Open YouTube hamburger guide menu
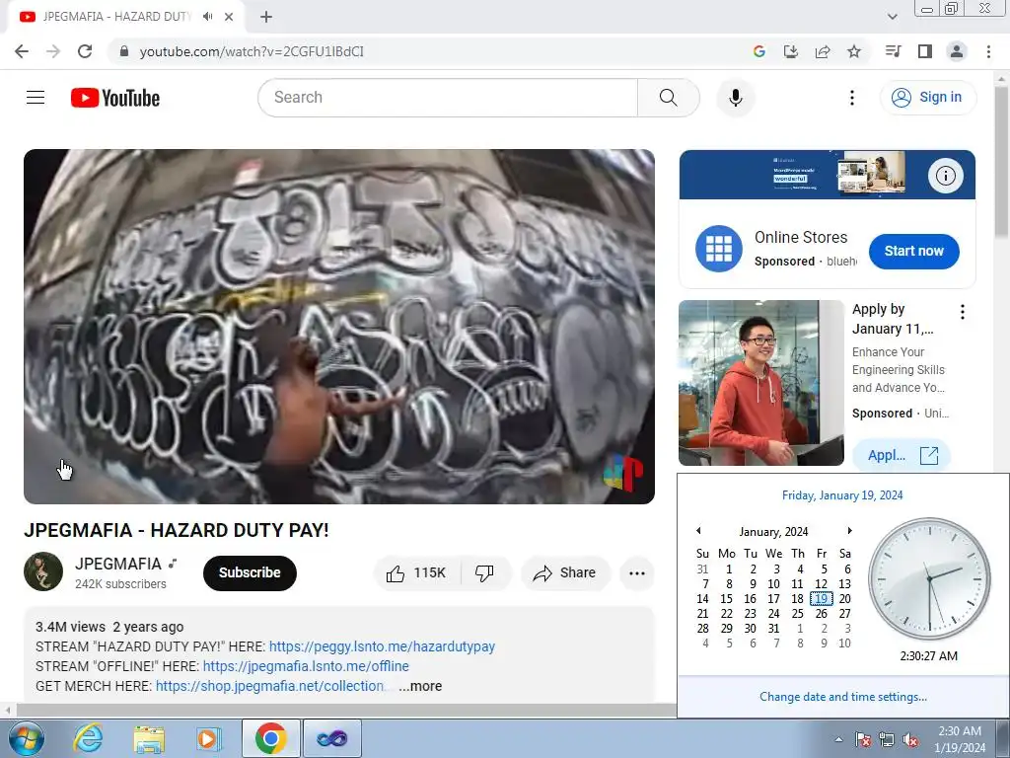The image size is (1010, 758). tap(36, 98)
